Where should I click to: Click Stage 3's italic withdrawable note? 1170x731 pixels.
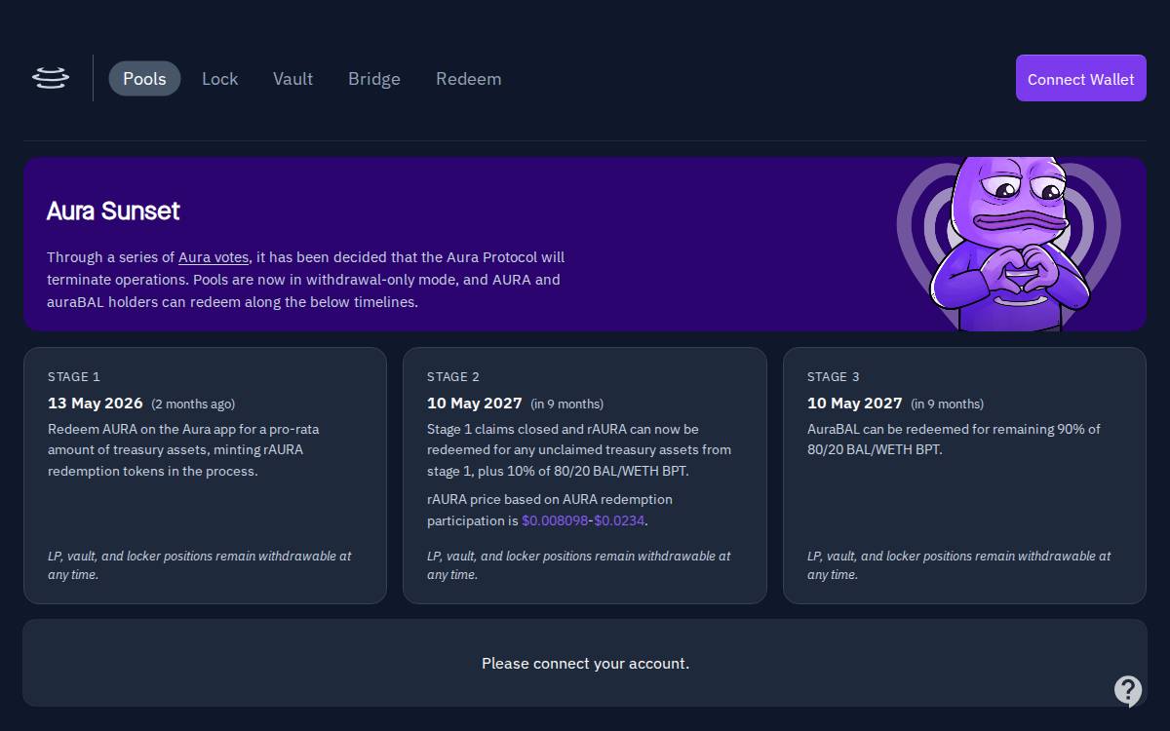click(x=959, y=565)
